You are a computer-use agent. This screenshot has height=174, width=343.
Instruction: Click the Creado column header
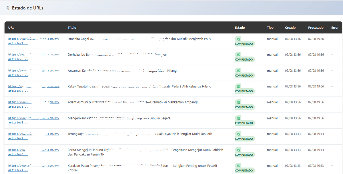(x=290, y=28)
